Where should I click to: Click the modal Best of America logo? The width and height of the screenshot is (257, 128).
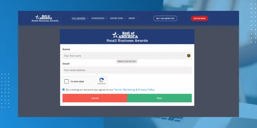127,37
